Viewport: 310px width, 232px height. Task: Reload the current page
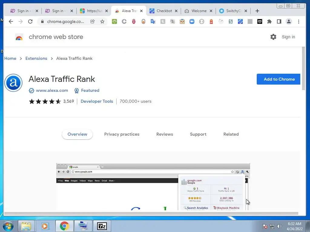[x=30, y=21]
